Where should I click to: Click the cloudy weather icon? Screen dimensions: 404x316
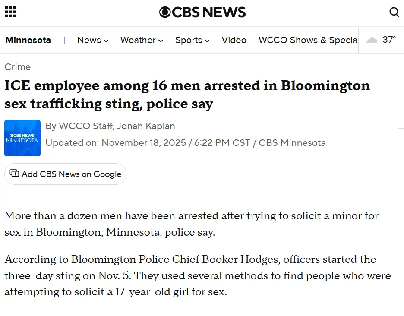(372, 40)
